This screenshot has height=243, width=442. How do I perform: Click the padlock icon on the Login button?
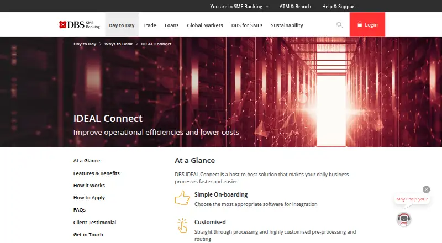click(360, 24)
